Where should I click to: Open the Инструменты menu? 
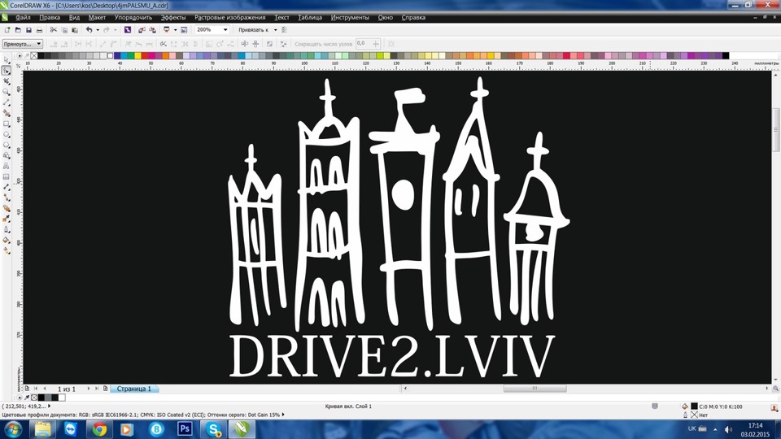350,17
